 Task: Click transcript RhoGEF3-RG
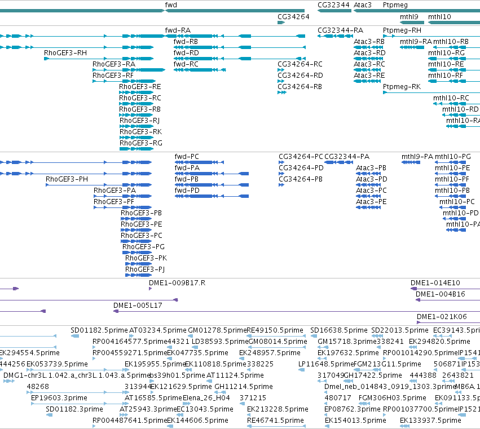pyautogui.click(x=136, y=149)
